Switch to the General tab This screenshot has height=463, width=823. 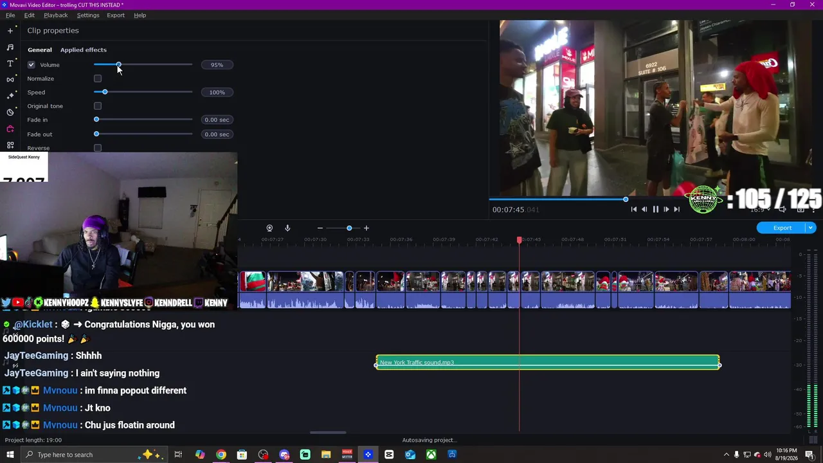pyautogui.click(x=40, y=50)
